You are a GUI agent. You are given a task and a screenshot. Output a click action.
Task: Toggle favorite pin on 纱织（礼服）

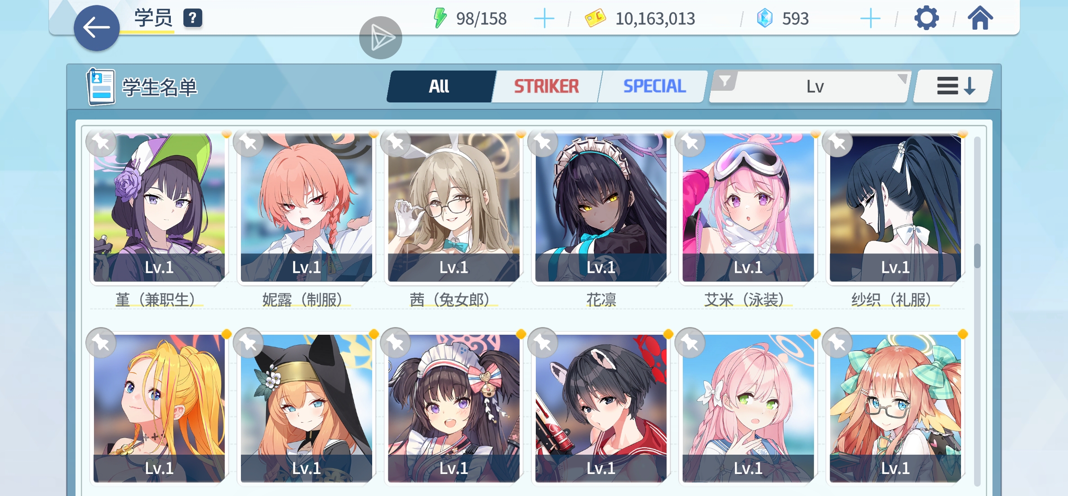coord(837,143)
